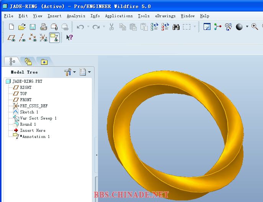Open the View menu
The height and width of the screenshot is (202, 263).
[x=38, y=16]
